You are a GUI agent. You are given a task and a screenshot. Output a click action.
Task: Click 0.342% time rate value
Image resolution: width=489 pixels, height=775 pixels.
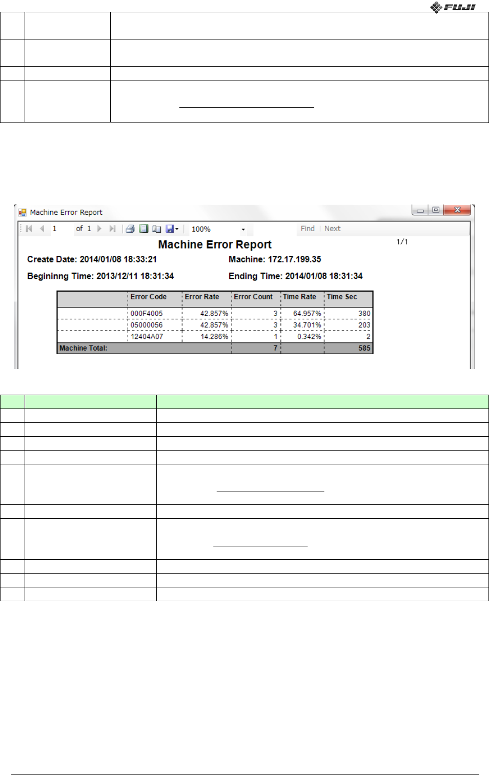309,337
